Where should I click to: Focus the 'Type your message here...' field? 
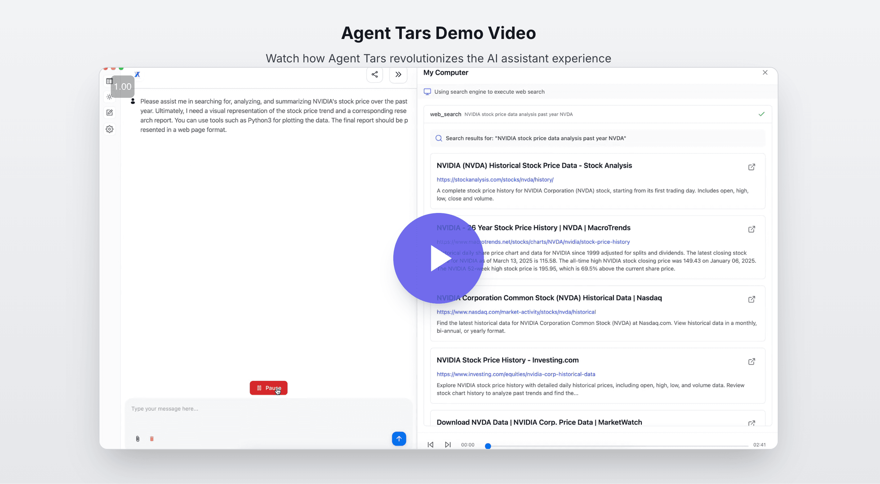pos(268,409)
